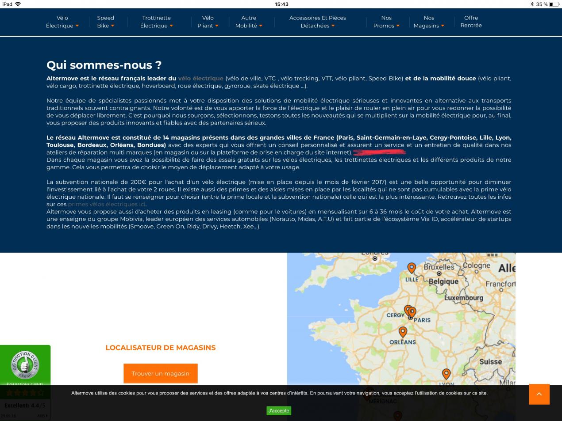Open Accessoires Et Pièces Détachées menu
Screen dimensions: 562x421
click(318, 22)
